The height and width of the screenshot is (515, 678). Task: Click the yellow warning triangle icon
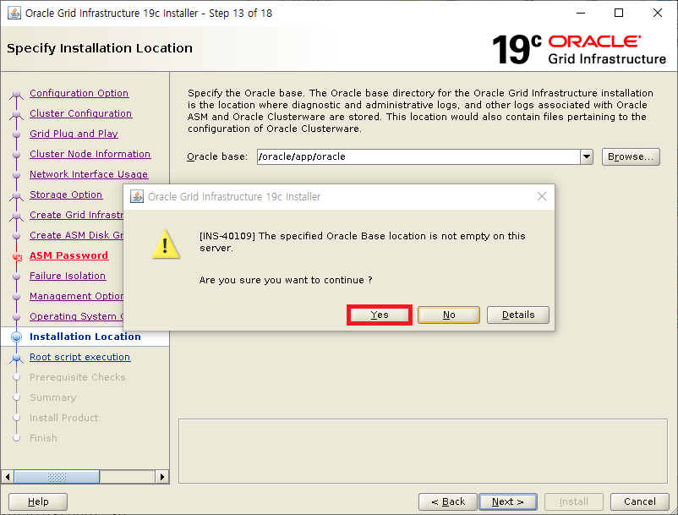click(166, 244)
